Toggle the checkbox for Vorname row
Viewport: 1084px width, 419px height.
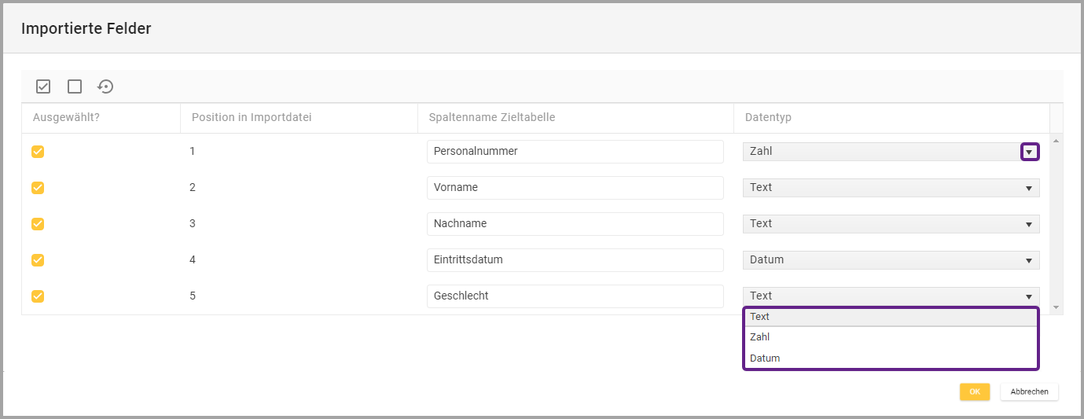point(38,188)
